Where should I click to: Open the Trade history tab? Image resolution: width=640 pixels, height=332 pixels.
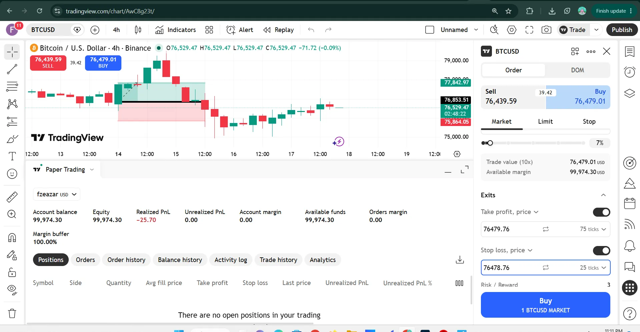click(278, 260)
